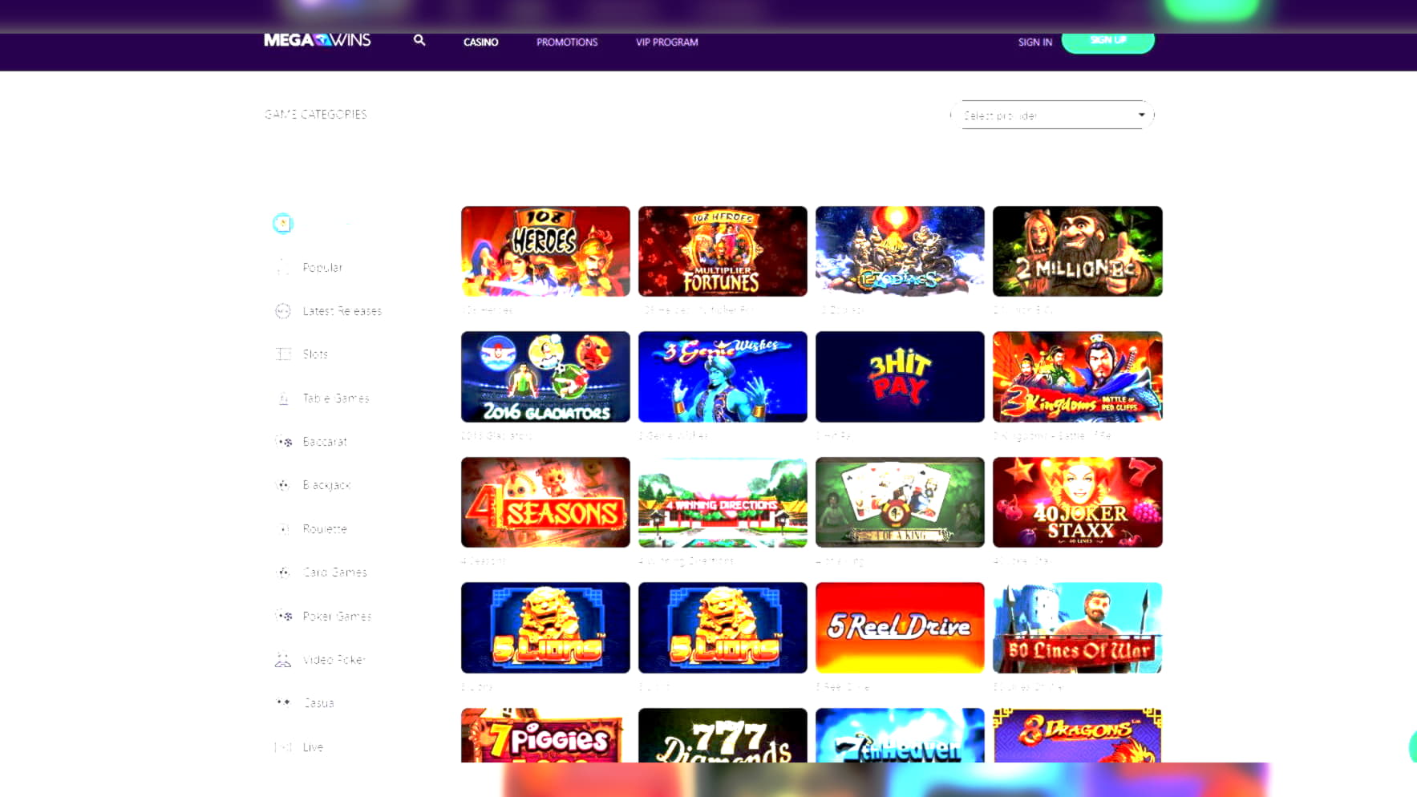Screen dimensions: 1417x797
Task: Click the green Sign Up button
Action: 1108,41
